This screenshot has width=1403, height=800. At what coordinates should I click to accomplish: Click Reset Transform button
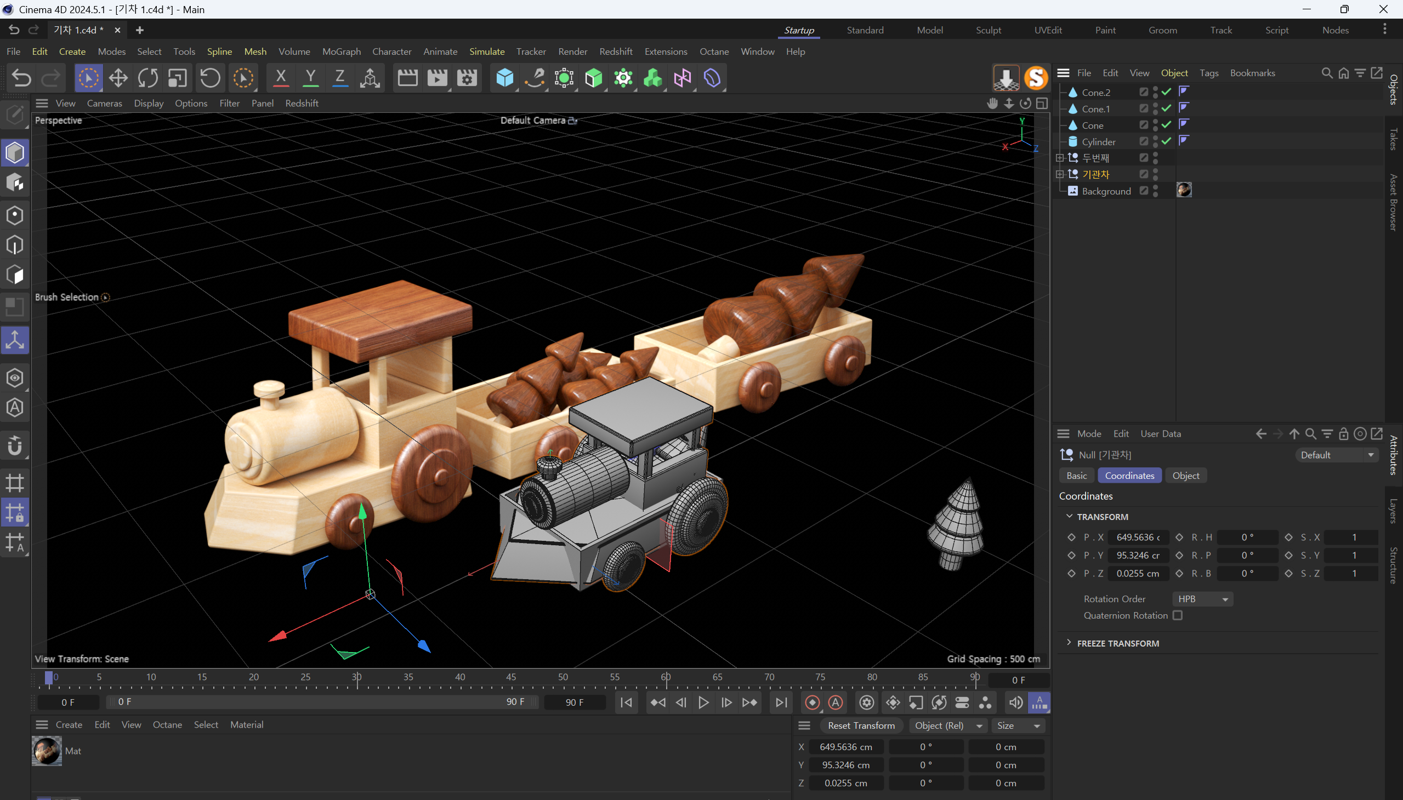pos(861,726)
